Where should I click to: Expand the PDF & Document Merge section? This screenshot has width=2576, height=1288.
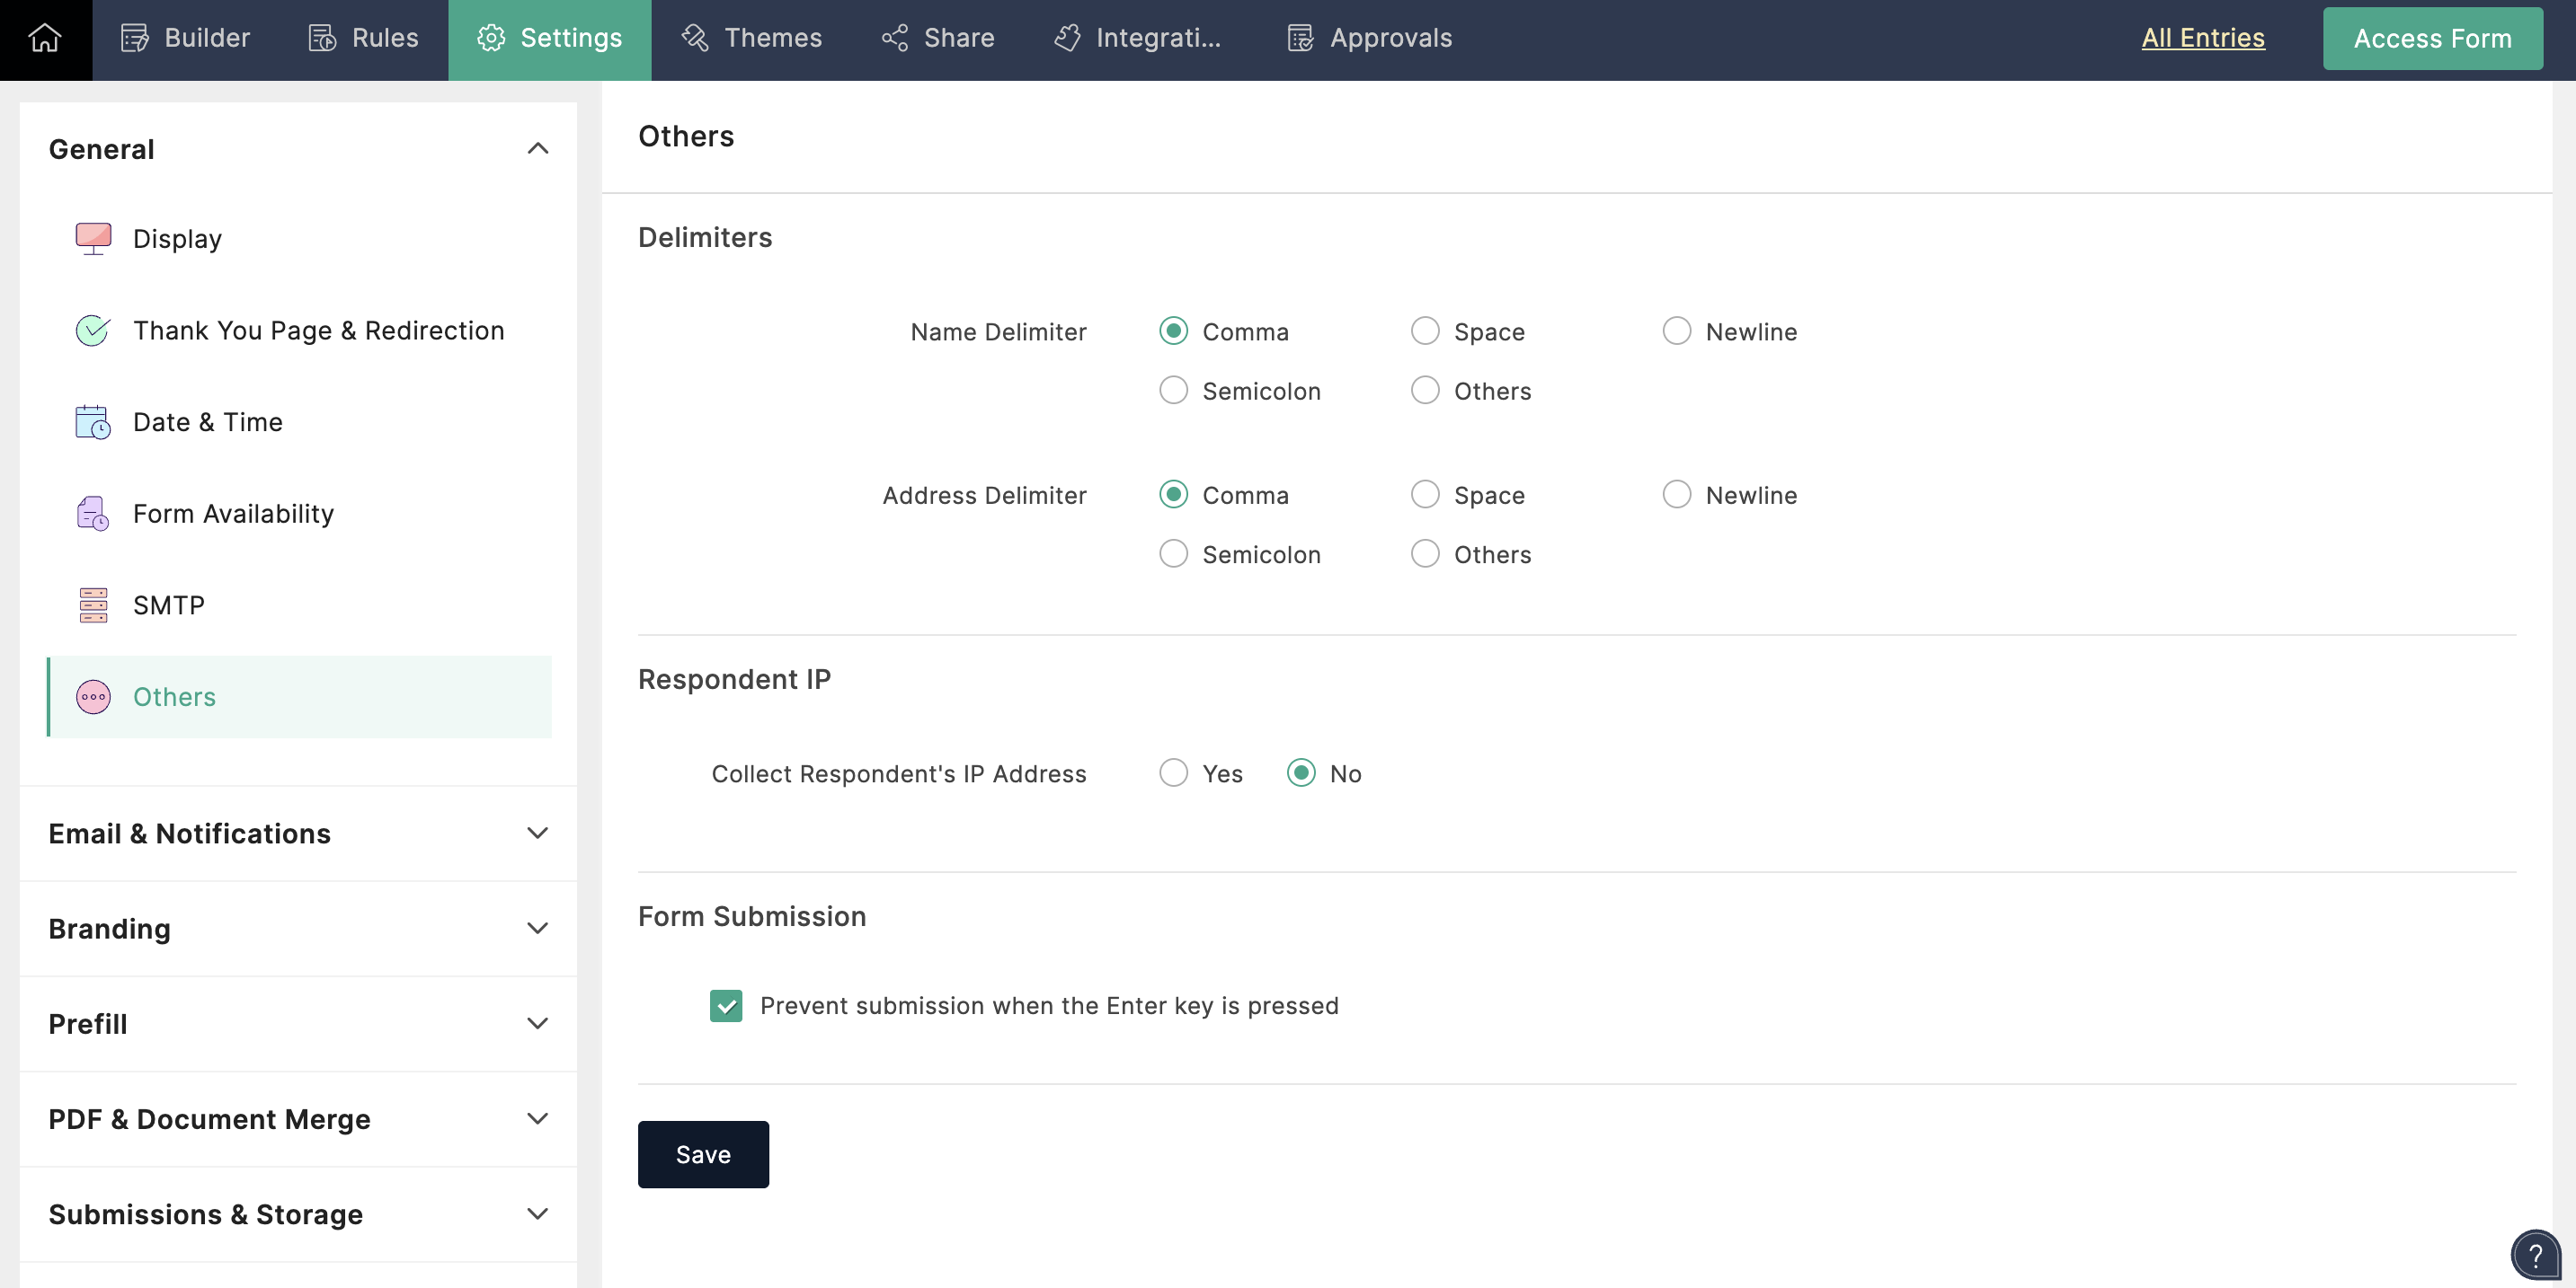[x=537, y=1119]
